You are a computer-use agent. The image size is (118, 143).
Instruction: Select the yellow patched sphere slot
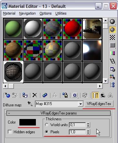53,50
